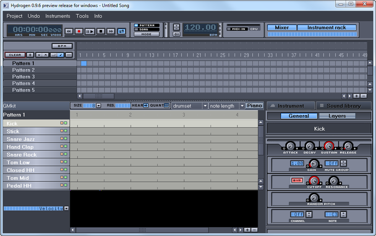Click the CLEAR patterns button
Viewport: 376px width, 236px height.
[15, 55]
